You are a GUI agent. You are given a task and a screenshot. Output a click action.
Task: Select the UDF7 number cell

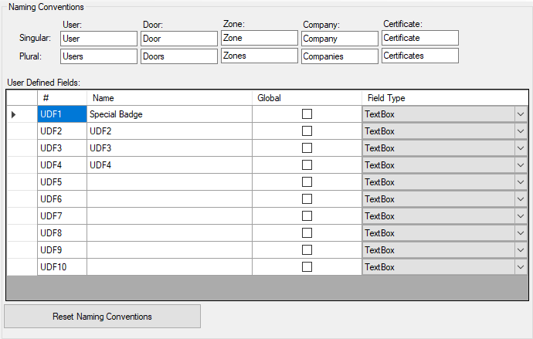62,216
